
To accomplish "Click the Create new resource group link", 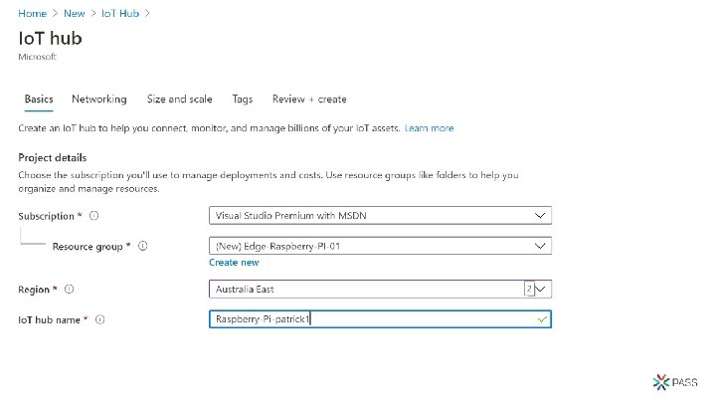I will pyautogui.click(x=234, y=263).
